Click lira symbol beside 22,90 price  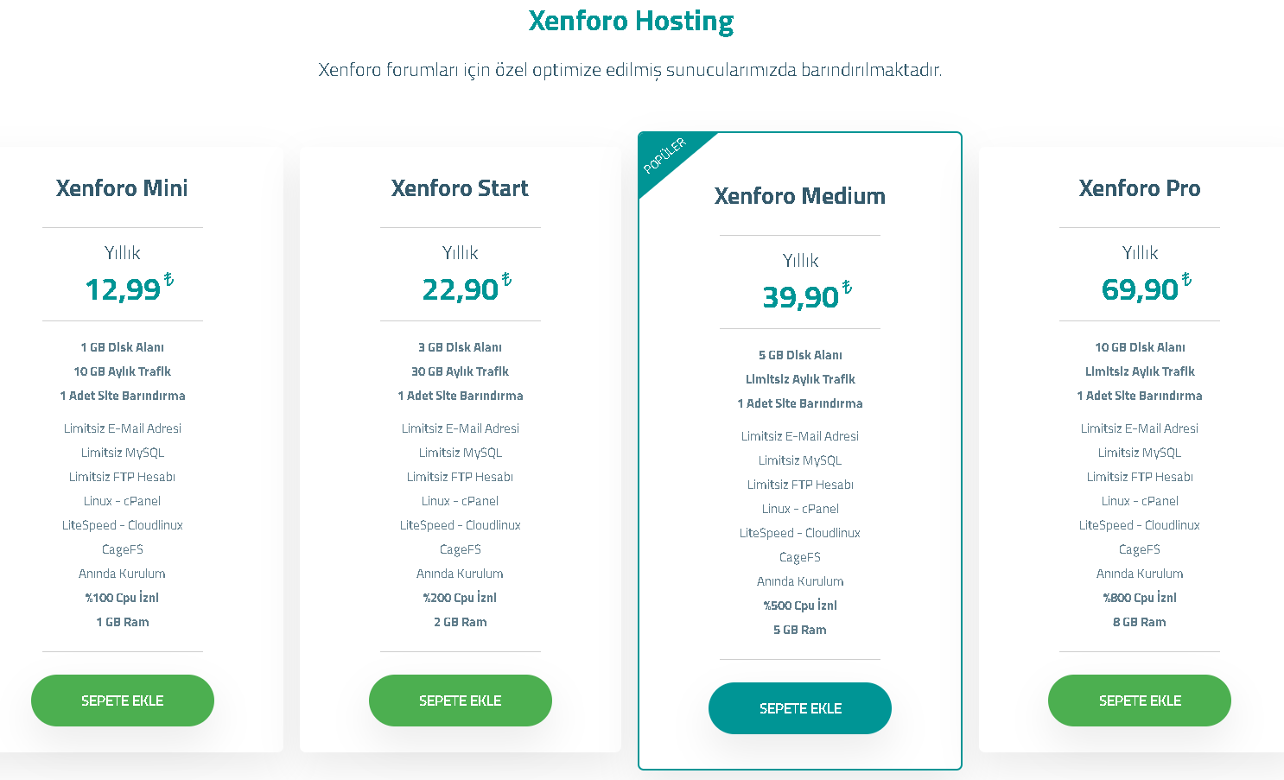506,279
